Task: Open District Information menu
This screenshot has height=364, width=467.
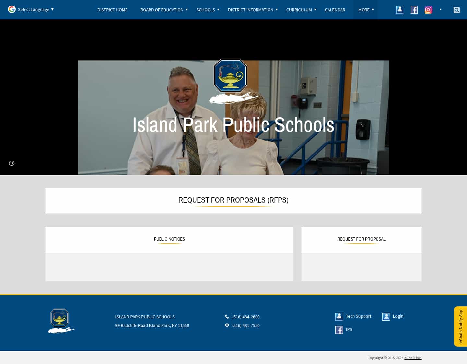Action: (x=250, y=10)
